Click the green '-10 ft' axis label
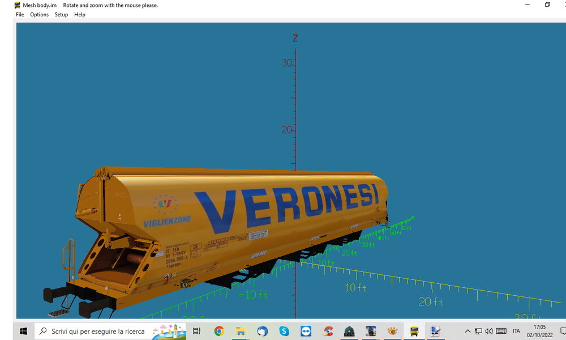This screenshot has height=340, width=566. coord(253,295)
